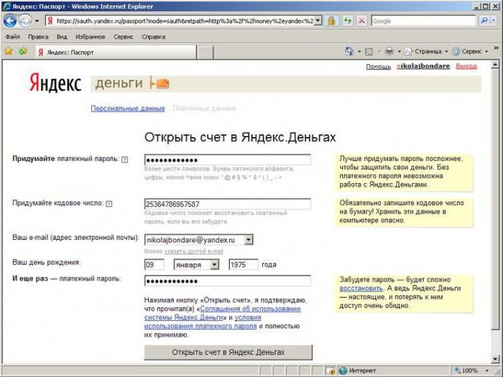Click the Internet Explorer title bar icon
This screenshot has width=503, height=377.
pos(6,6)
